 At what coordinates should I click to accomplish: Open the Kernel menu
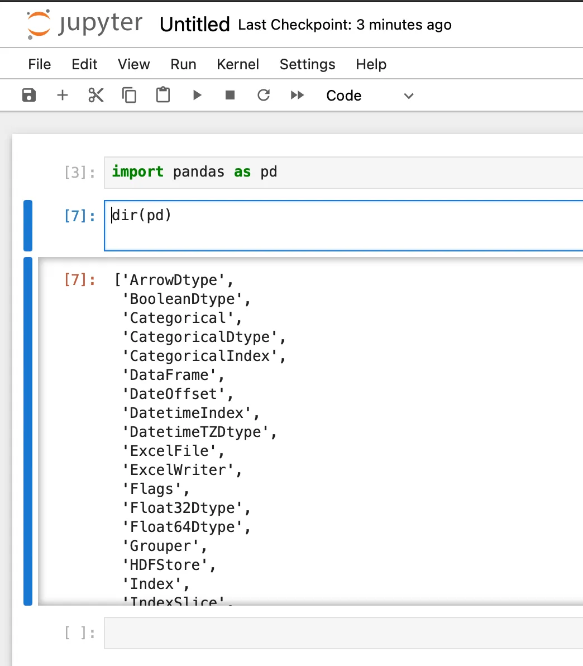point(238,64)
